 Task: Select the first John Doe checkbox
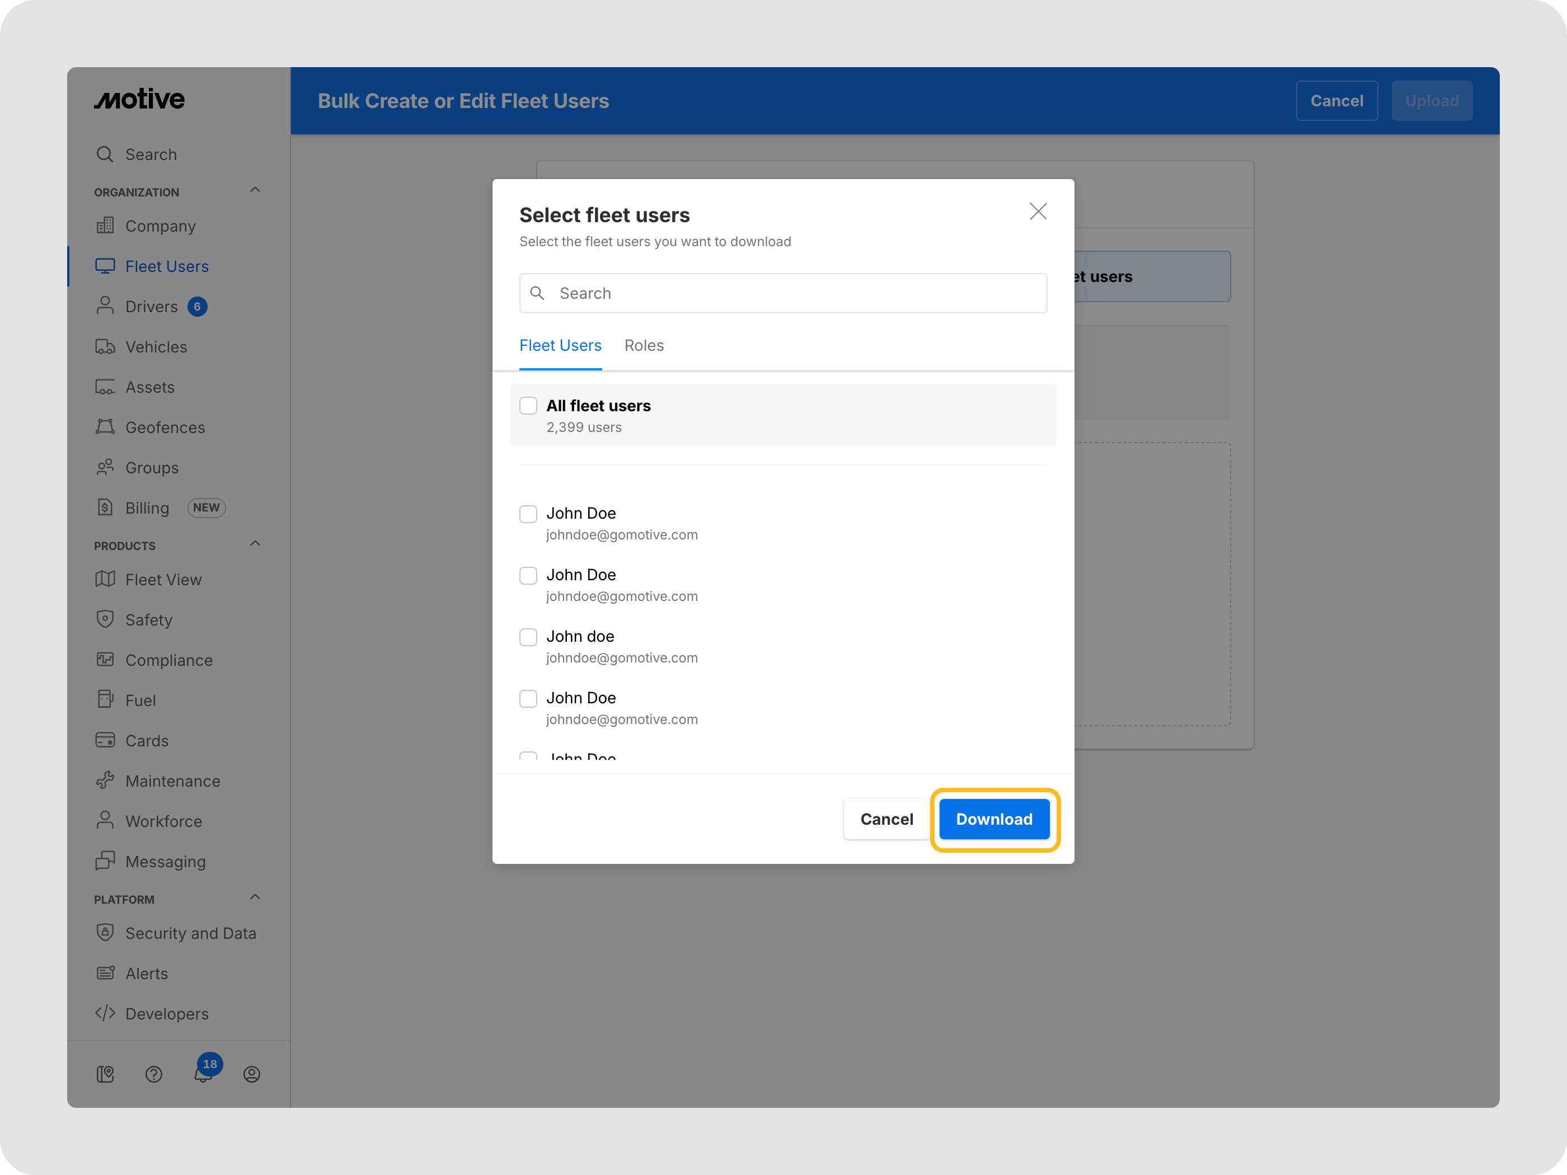coord(528,514)
